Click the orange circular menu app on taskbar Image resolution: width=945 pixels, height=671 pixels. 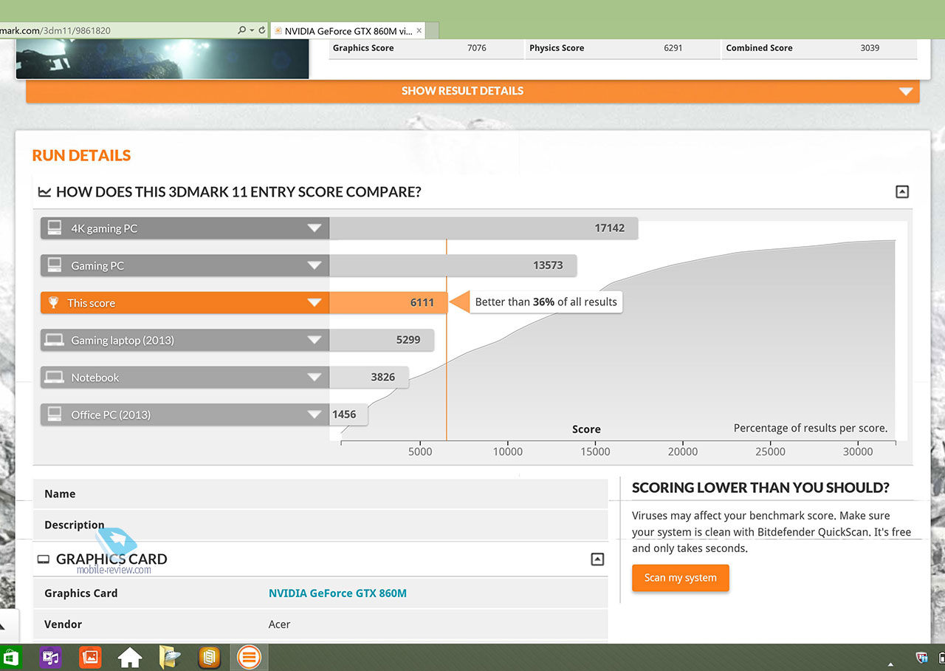250,656
